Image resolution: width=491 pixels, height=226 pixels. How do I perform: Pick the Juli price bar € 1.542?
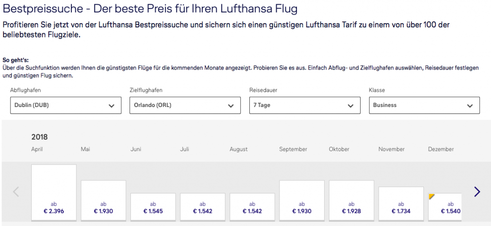pos(203,207)
